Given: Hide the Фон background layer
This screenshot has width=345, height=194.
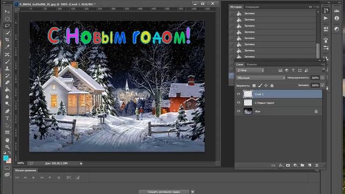Looking at the screenshot, I should (238, 112).
